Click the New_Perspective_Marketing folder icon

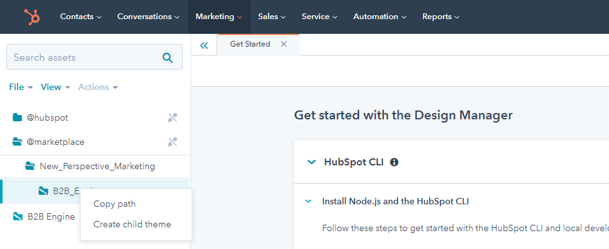[x=30, y=167]
